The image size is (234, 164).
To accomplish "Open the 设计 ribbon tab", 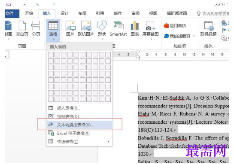I will click(x=64, y=13).
